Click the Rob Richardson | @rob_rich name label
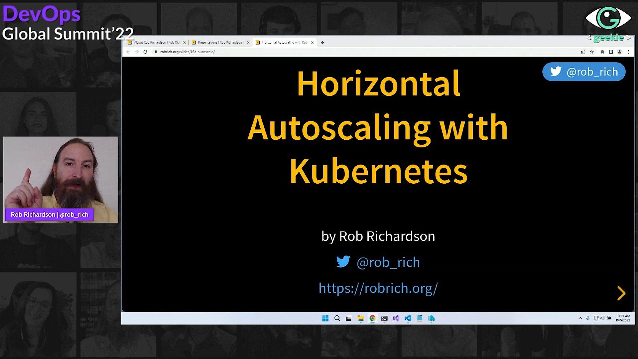This screenshot has height=359, width=638. click(x=50, y=215)
